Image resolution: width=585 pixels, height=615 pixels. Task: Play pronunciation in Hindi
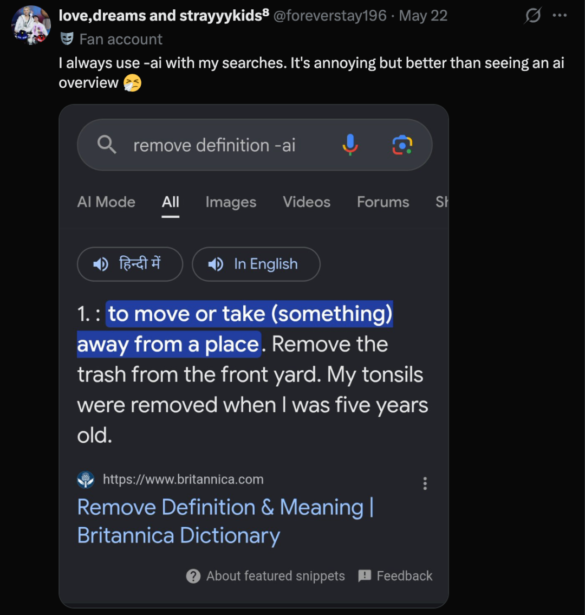[130, 264]
